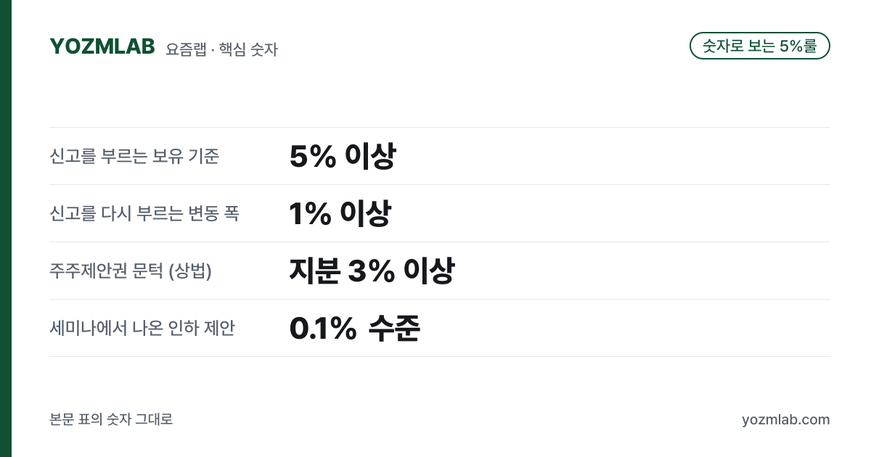Click the 지분 3% 이상 value
The height and width of the screenshot is (457, 871).
pos(372,271)
